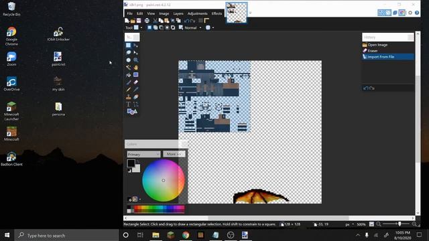Open the selection quality dropdown arrow
This screenshot has height=241, width=429.
tap(213, 27)
